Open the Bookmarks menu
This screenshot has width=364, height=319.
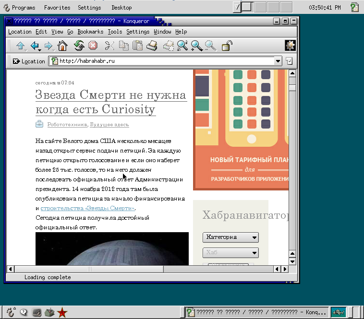(90, 32)
